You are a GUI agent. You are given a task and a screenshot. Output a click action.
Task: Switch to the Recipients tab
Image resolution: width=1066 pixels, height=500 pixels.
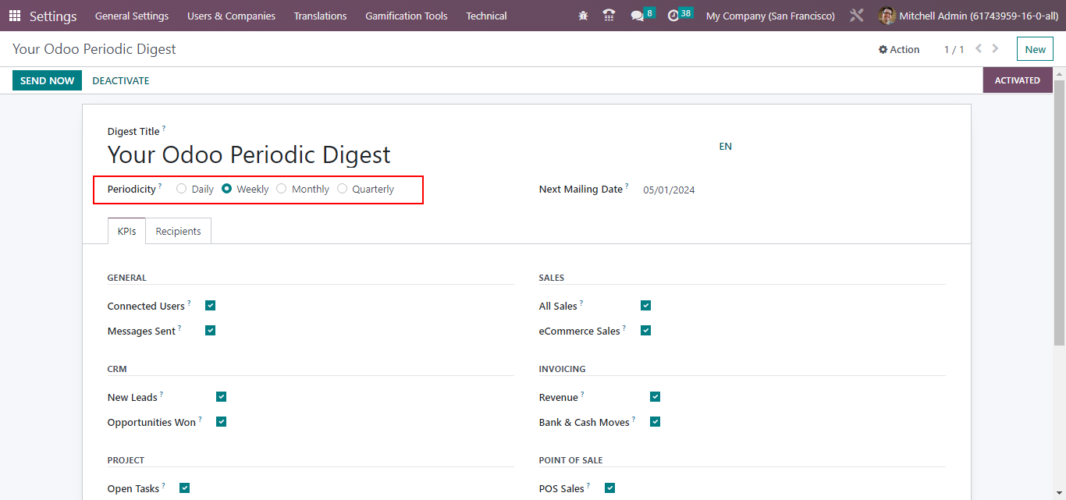coord(178,231)
